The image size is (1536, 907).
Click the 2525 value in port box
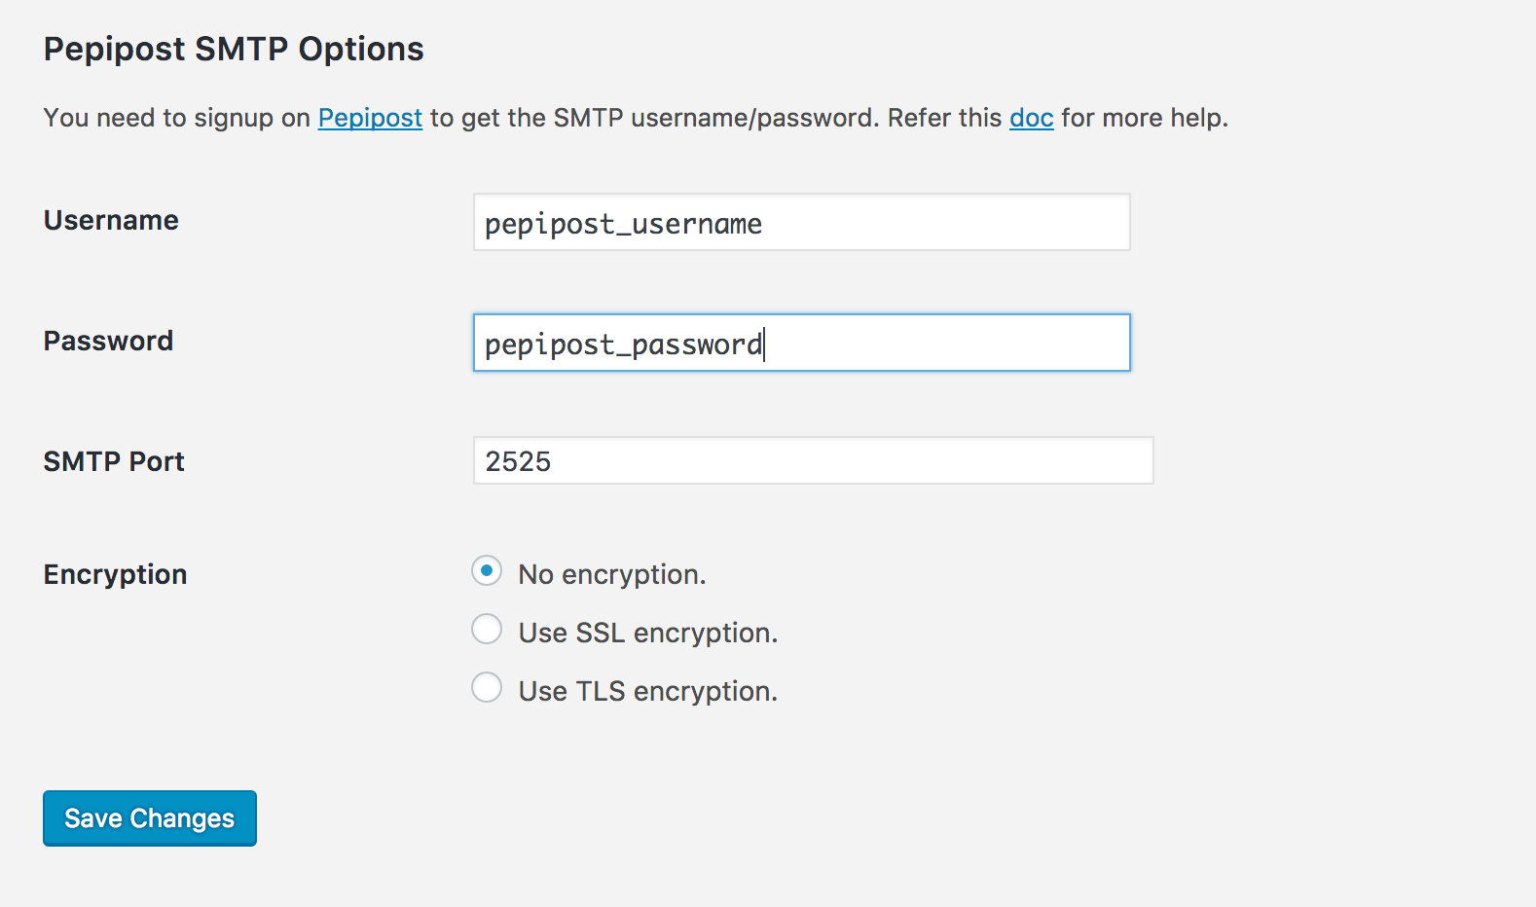[518, 461]
